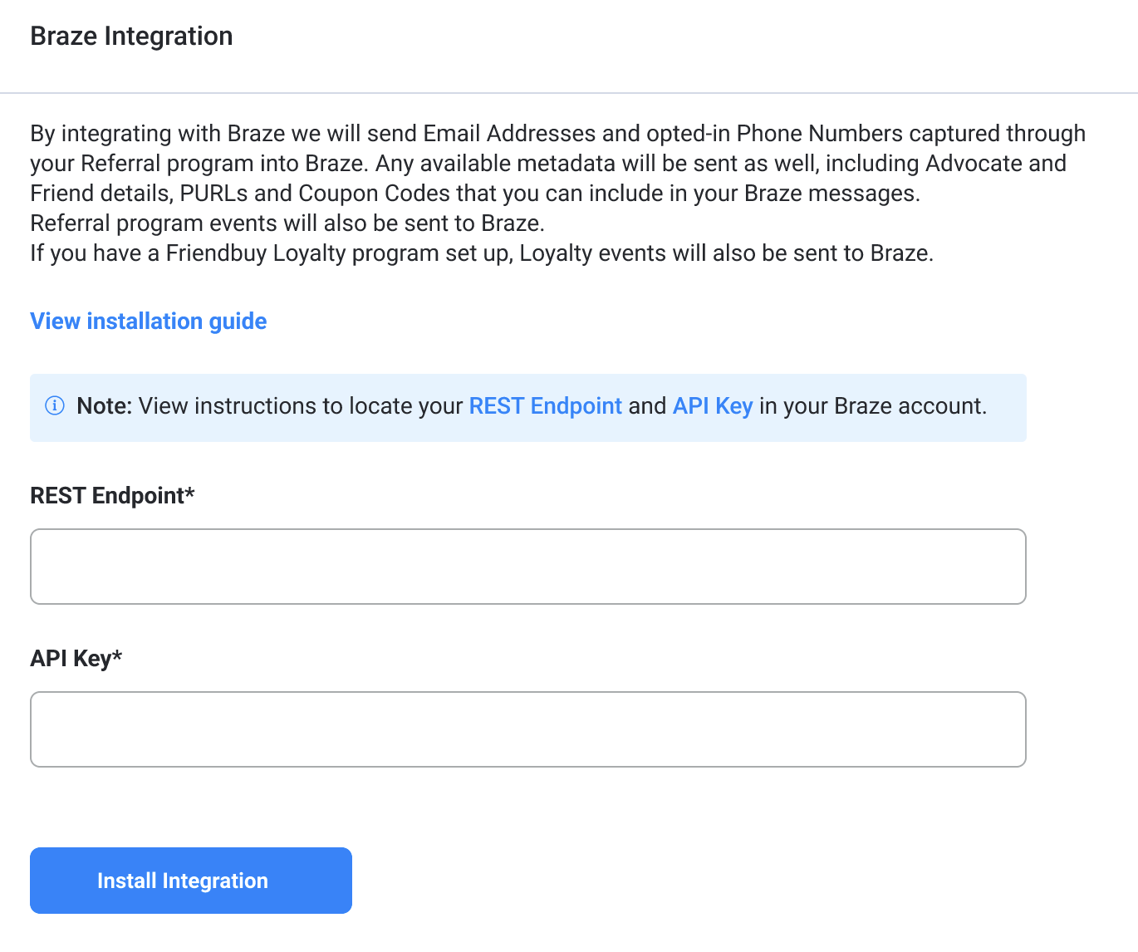Click the 'Referral program events will also be sent' sentence

click(x=287, y=223)
